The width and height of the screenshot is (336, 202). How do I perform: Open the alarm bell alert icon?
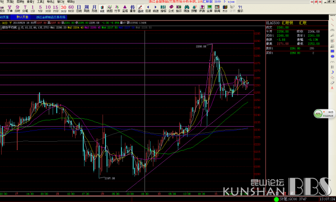coord(194,8)
